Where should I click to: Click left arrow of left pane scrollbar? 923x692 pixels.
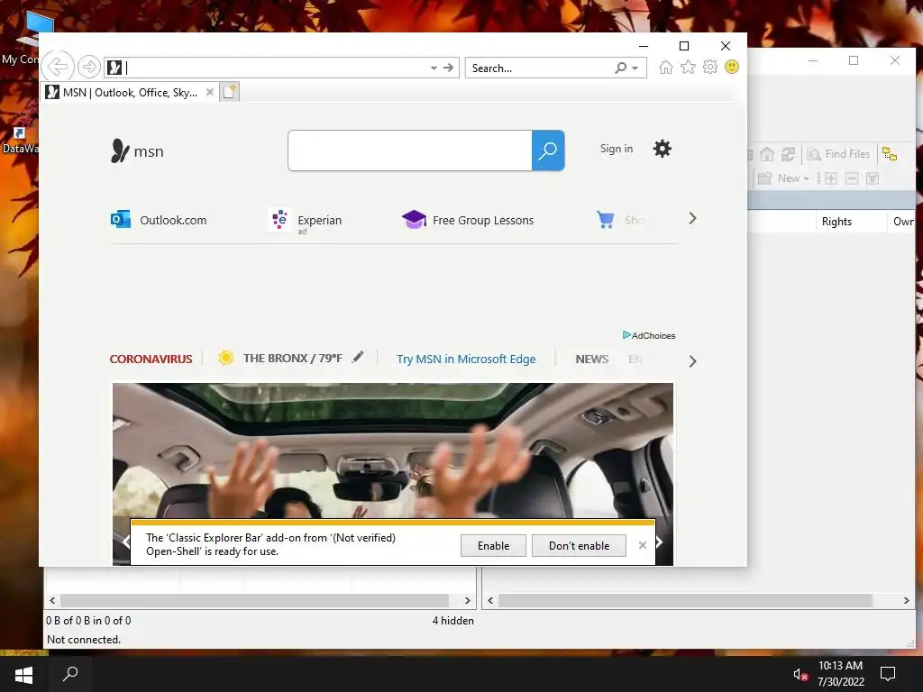pyautogui.click(x=52, y=600)
